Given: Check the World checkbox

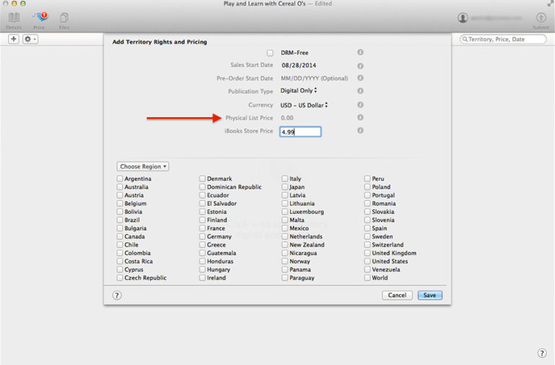Looking at the screenshot, I should tap(367, 278).
